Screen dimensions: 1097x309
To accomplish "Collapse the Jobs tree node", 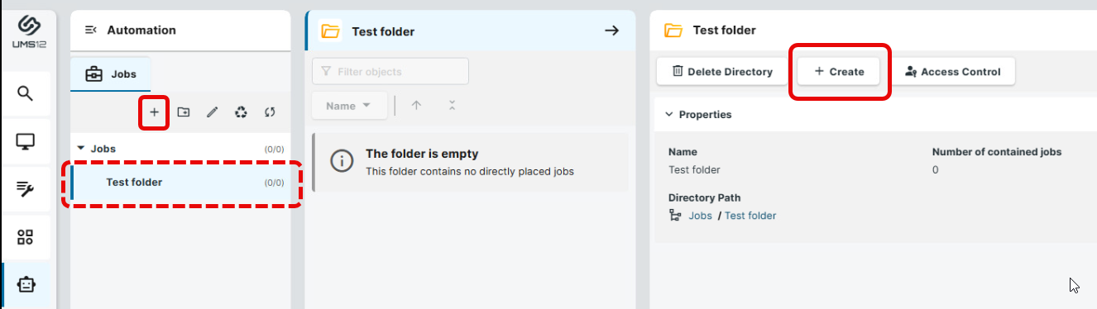I will coord(80,149).
